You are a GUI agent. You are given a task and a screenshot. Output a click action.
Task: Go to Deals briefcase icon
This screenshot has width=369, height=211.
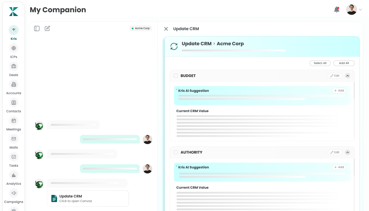point(14,66)
